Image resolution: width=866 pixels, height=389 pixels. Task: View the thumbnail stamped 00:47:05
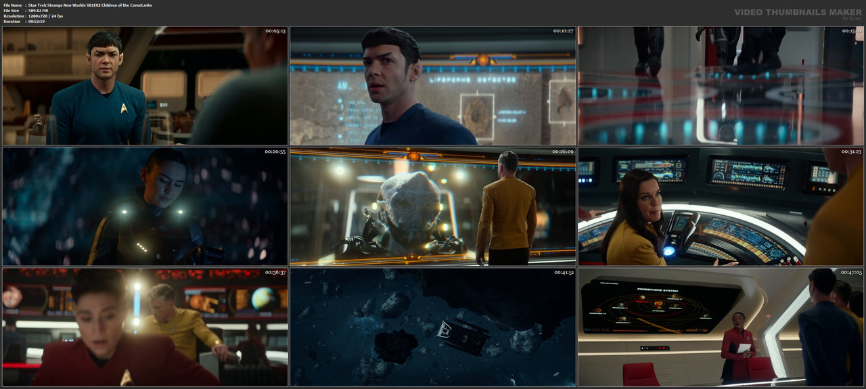click(x=721, y=327)
